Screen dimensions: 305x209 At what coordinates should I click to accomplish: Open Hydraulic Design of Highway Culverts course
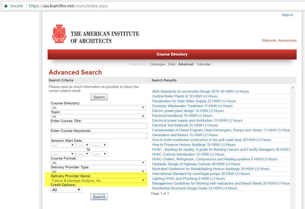196,164
